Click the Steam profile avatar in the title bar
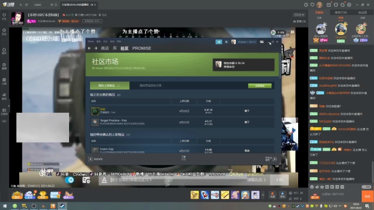374x210 pixels. coord(234,42)
